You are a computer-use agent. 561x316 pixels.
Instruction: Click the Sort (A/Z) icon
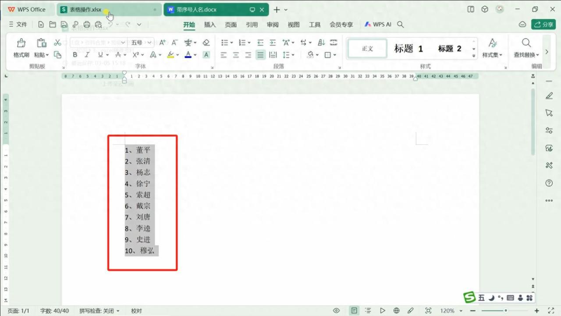[321, 43]
